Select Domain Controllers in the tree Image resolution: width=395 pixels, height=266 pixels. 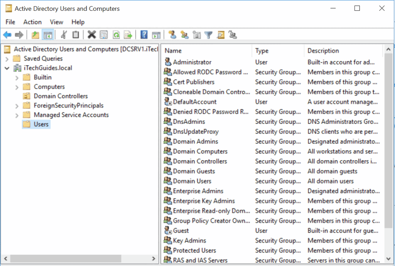pos(61,96)
